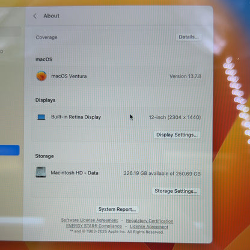Click the Built-in Retina Display laptop icon
This screenshot has width=250, height=250.
(41, 117)
